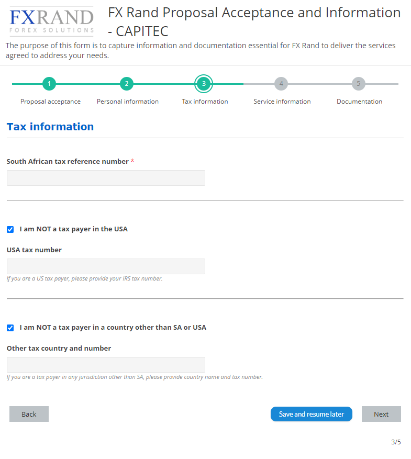This screenshot has height=459, width=411.
Task: Focus the South African tax reference number field
Action: pos(106,178)
